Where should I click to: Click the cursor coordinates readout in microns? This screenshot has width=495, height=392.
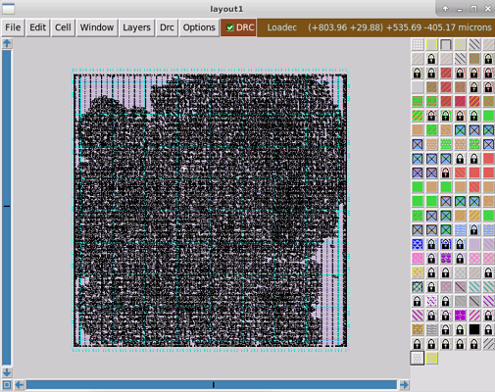400,27
